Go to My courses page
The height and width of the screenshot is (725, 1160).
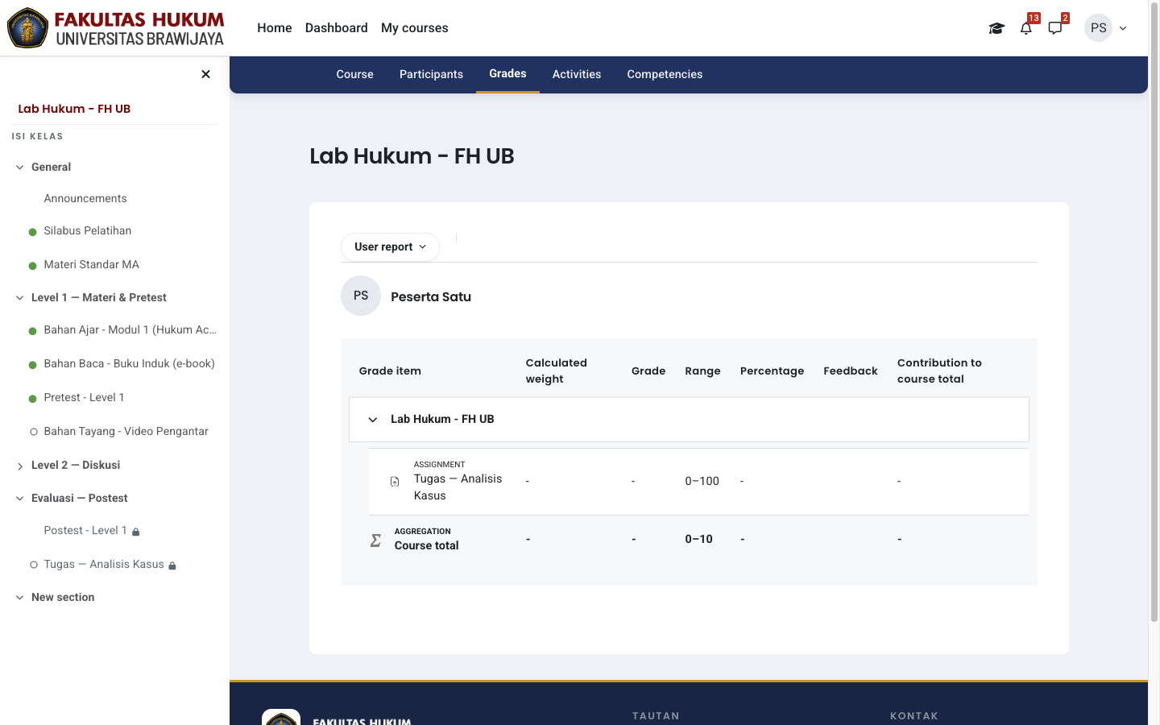414,28
